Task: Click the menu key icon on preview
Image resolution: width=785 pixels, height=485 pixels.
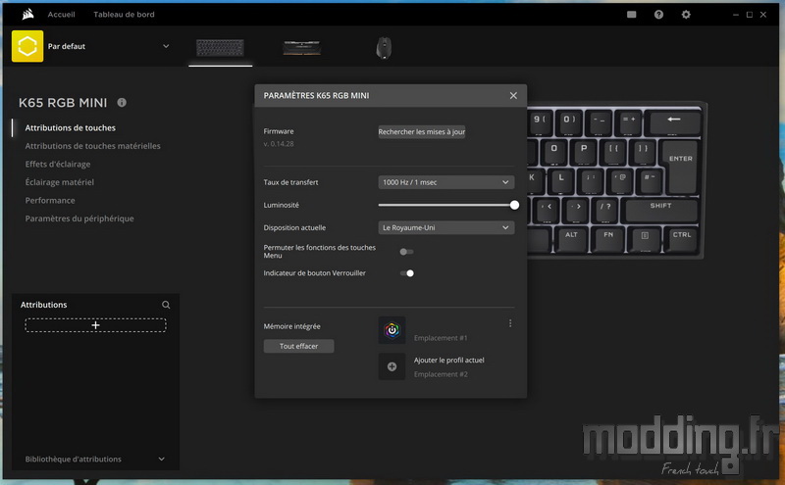Action: [x=645, y=239]
